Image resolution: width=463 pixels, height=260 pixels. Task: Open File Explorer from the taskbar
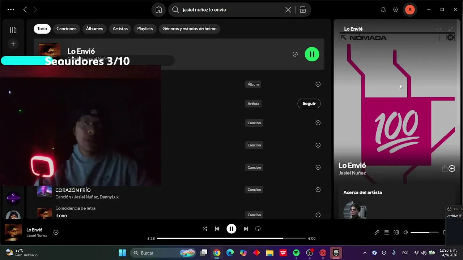[270, 253]
